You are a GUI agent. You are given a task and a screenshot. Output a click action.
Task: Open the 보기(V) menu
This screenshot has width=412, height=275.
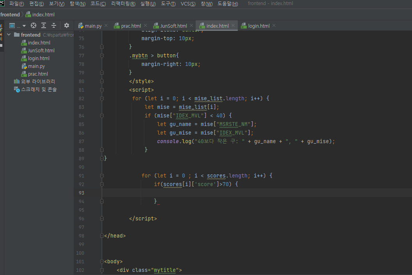[57, 4]
